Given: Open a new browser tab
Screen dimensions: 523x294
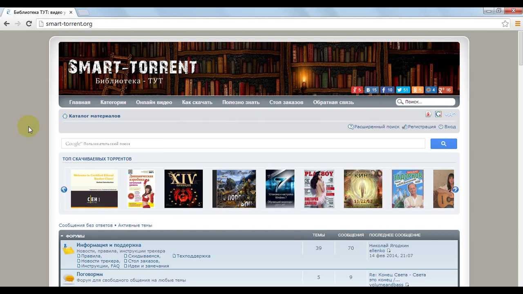Looking at the screenshot, I should [x=83, y=12].
